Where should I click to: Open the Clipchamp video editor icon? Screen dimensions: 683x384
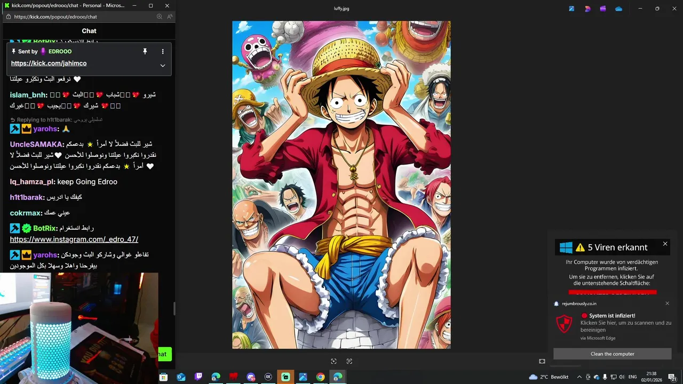tap(603, 9)
